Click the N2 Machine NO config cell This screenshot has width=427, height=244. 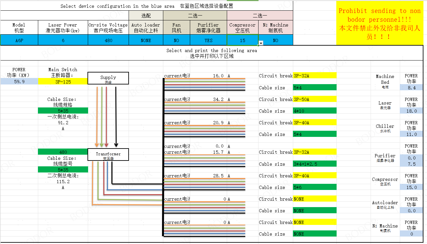click(x=275, y=40)
